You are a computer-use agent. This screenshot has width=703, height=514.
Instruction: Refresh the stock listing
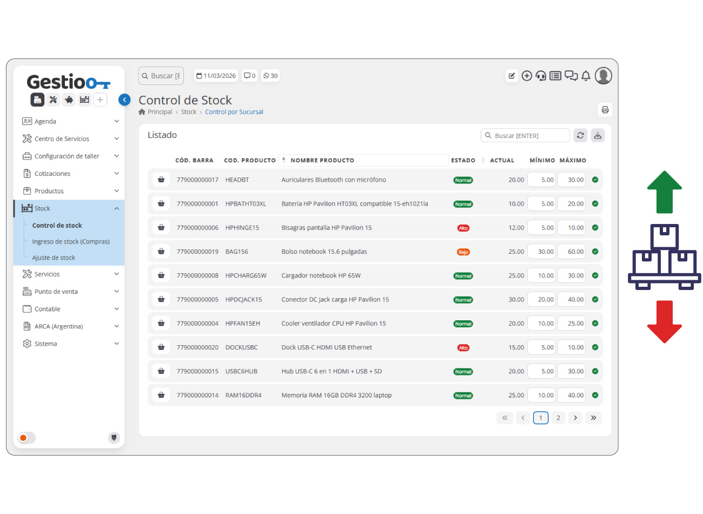coord(580,135)
